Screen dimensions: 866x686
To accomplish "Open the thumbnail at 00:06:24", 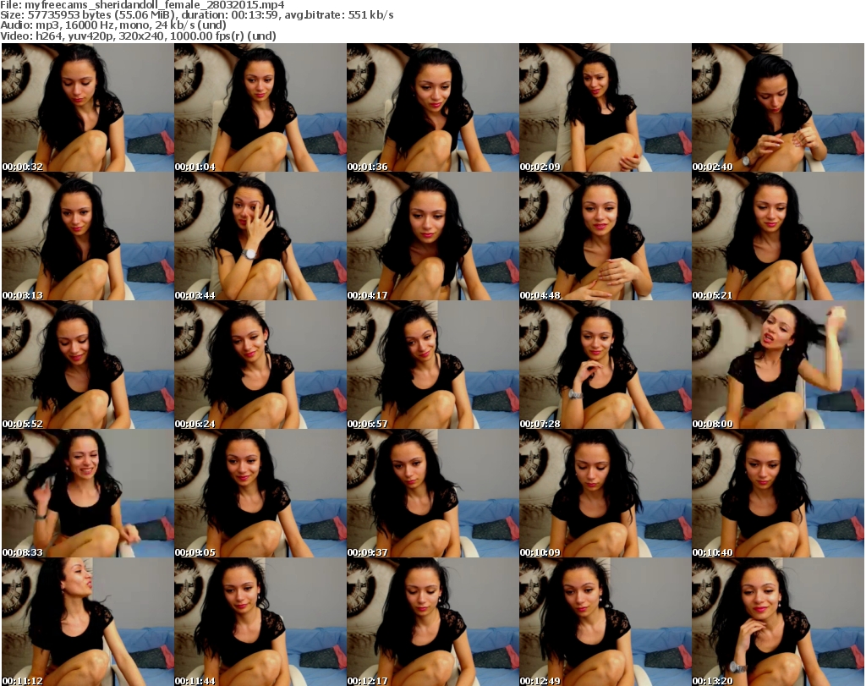I will (260, 365).
